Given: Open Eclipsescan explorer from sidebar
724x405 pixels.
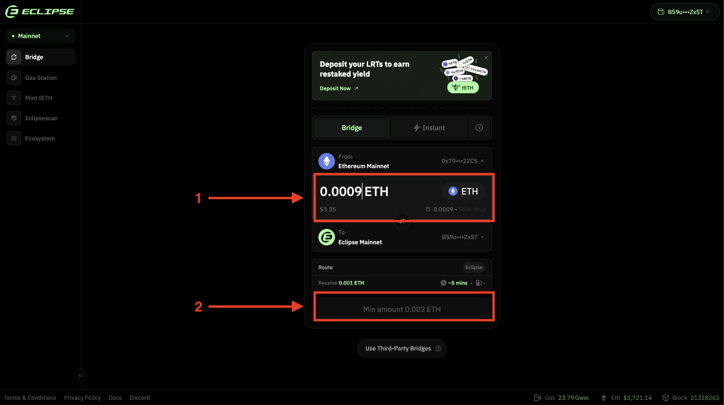Looking at the screenshot, I should [40, 118].
